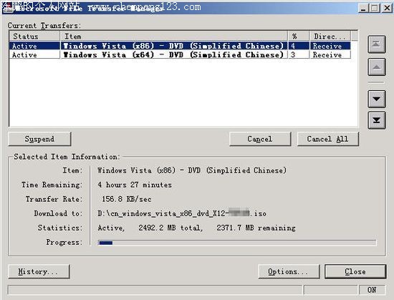Move selected transfer up one position
Image resolution: width=394 pixels, height=300 pixels.
[x=376, y=67]
